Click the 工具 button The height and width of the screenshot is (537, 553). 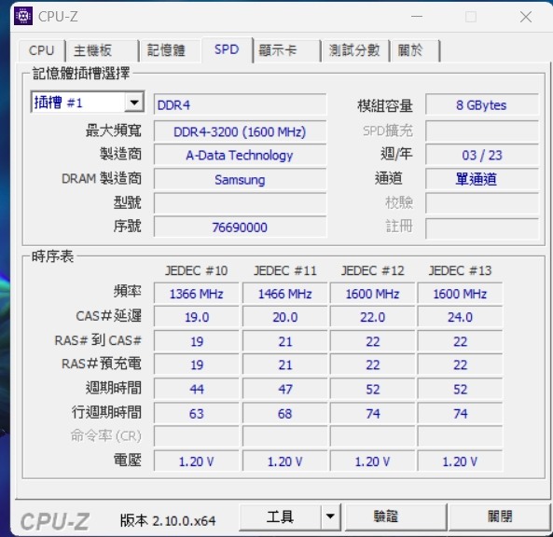[280, 516]
